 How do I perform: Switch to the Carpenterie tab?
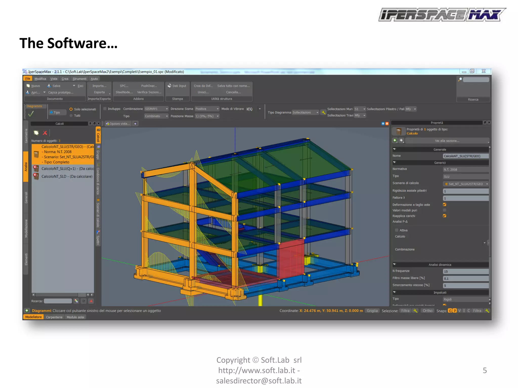[54, 317]
